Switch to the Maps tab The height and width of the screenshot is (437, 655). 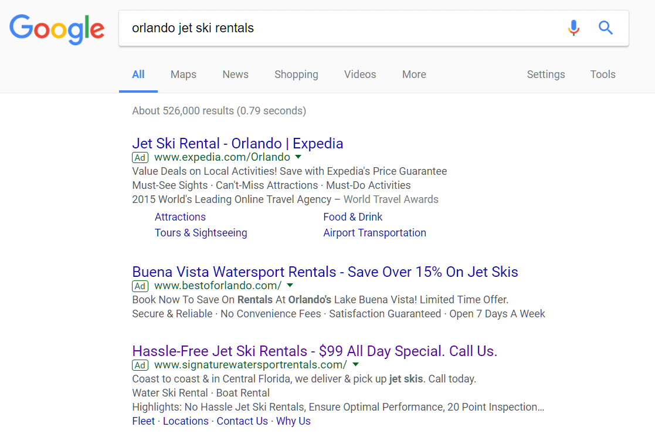click(x=184, y=74)
